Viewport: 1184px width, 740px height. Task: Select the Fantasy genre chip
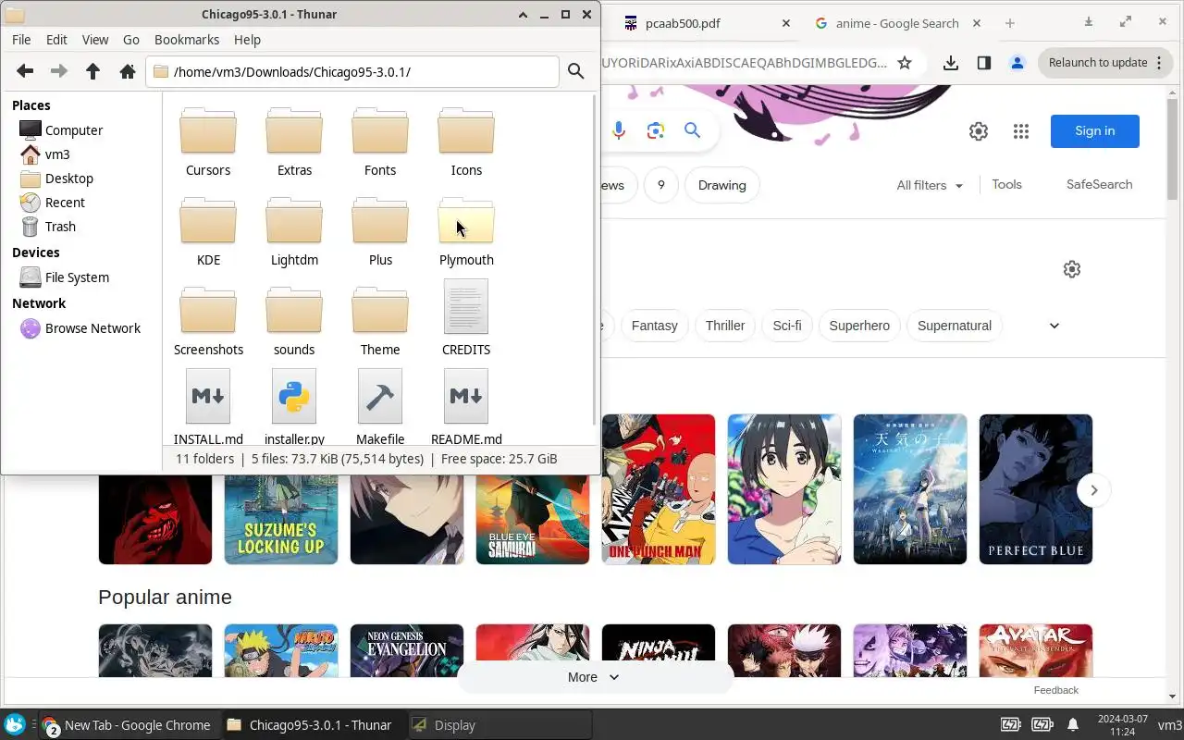click(x=655, y=326)
